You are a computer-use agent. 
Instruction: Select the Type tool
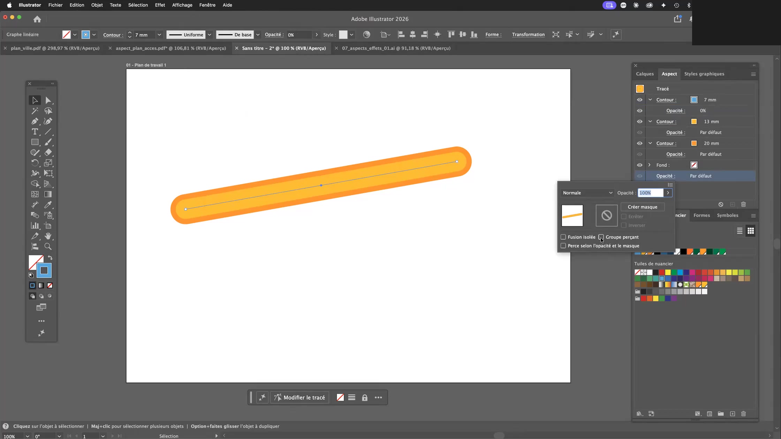click(x=35, y=132)
